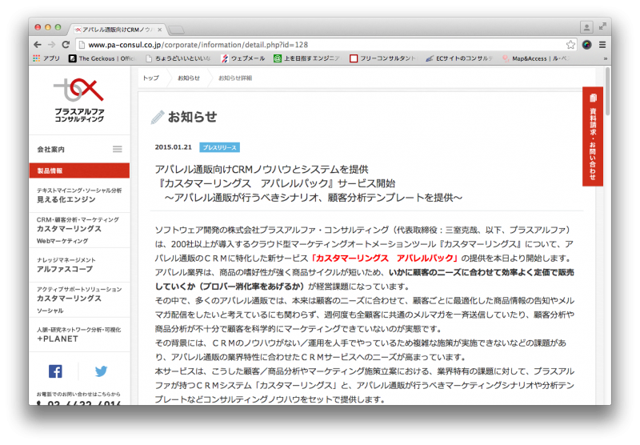Screen dimensions: 640x445
Task: Click the Facebook icon in sidebar
Action: (55, 371)
